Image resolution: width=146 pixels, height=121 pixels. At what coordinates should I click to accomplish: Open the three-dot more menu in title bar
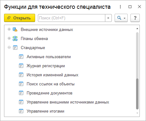(120, 7)
